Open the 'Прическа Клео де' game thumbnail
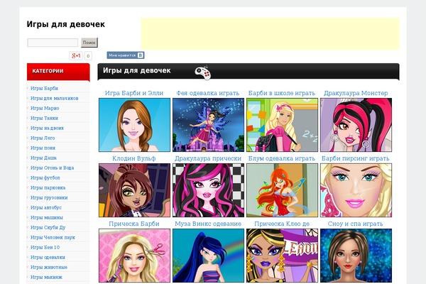Image resolution: width=426 pixels, height=284 pixels. pyautogui.click(x=283, y=256)
